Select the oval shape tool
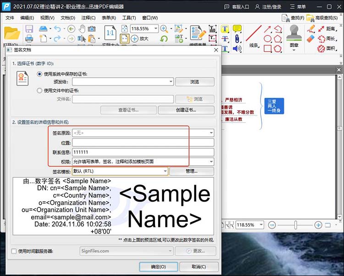This screenshot has height=276, width=344. pos(267,39)
